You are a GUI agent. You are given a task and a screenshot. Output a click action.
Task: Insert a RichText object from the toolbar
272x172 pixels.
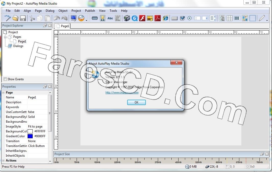pos(245,18)
